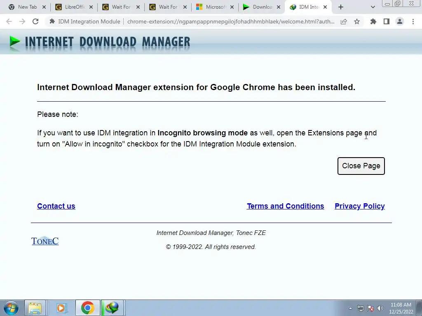Screen dimensions: 422x316
Task: Click the IDM Integration Module extension chip
Action: coord(85,21)
